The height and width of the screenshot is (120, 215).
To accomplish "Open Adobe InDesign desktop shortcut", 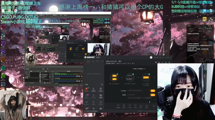I will 3,27.
